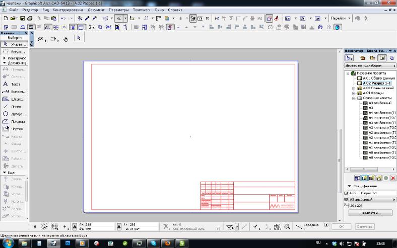Open the Конструирование menu
Image resolution: width=397 pixels, height=248 pixels.
pos(68,10)
